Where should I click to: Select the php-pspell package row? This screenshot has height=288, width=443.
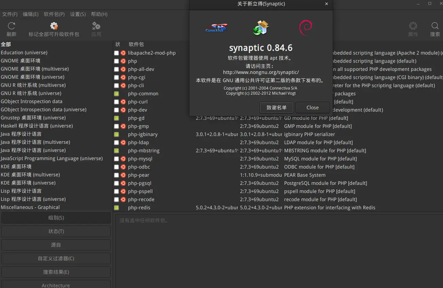click(x=278, y=191)
